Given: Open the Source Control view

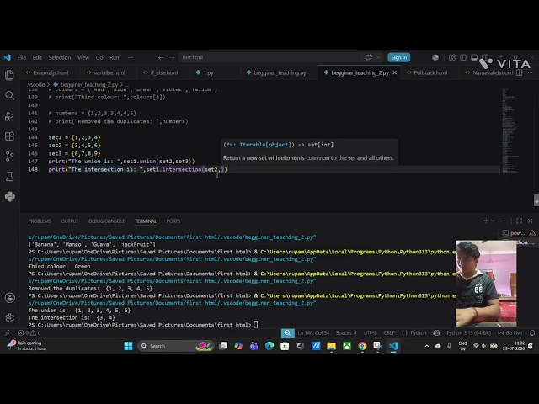Looking at the screenshot, I should pos(9,157).
